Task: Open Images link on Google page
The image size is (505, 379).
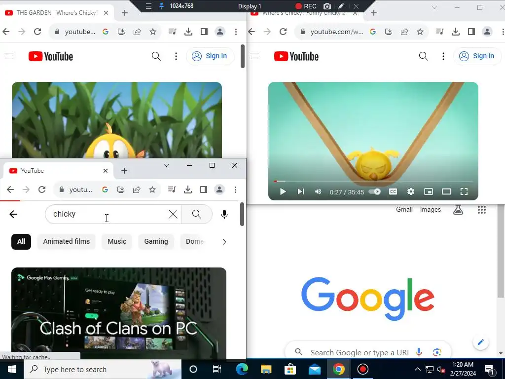Action: (430, 209)
